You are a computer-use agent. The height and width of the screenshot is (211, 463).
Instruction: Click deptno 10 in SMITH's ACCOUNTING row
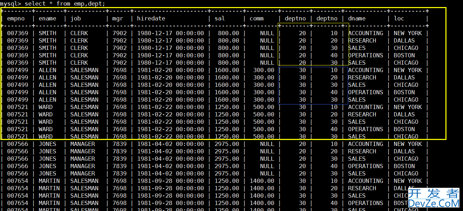pyautogui.click(x=334, y=33)
